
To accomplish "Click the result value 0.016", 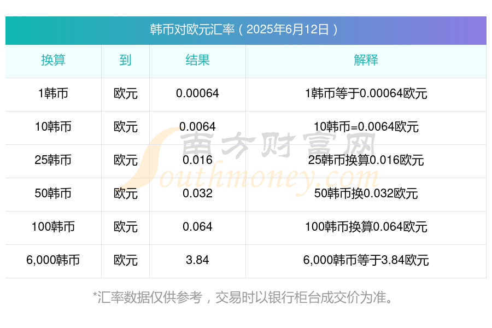I will (x=197, y=160).
